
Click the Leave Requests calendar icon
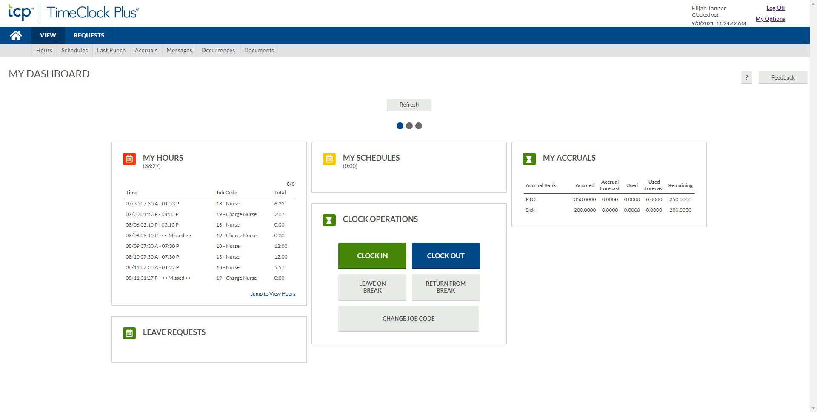coord(129,333)
